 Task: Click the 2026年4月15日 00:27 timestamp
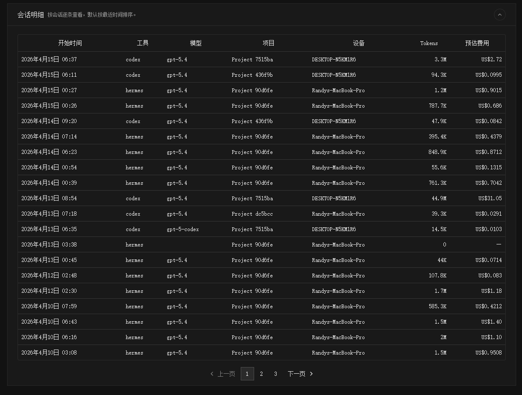[x=49, y=90]
